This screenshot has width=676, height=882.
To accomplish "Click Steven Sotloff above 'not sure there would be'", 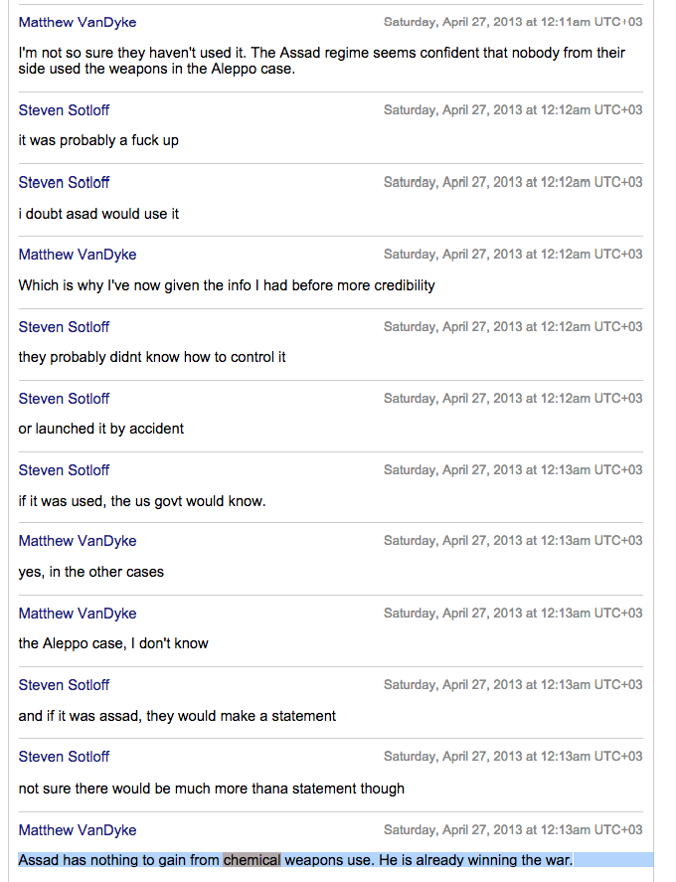I will pos(64,757).
